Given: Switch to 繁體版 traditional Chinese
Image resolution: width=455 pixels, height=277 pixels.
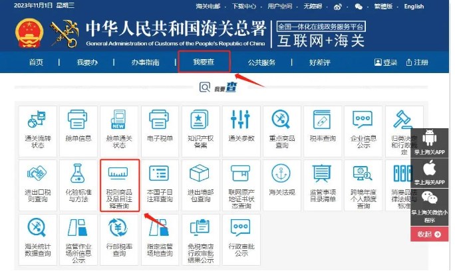Looking at the screenshot, I should (383, 7).
